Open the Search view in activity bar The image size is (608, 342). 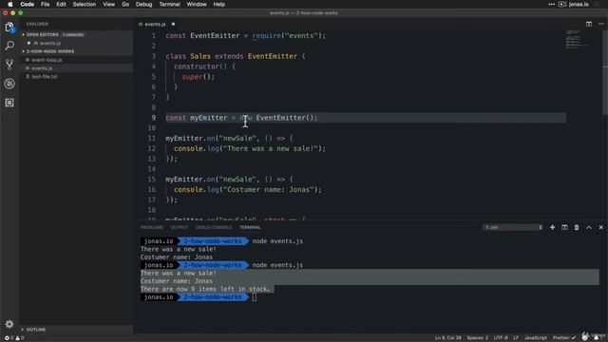click(x=9, y=46)
